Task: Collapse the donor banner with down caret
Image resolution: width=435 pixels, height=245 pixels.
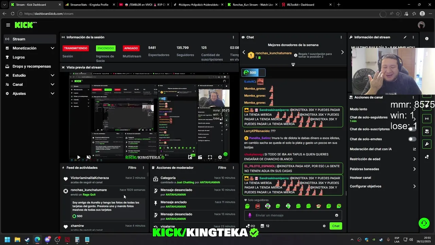Action: pos(293,64)
